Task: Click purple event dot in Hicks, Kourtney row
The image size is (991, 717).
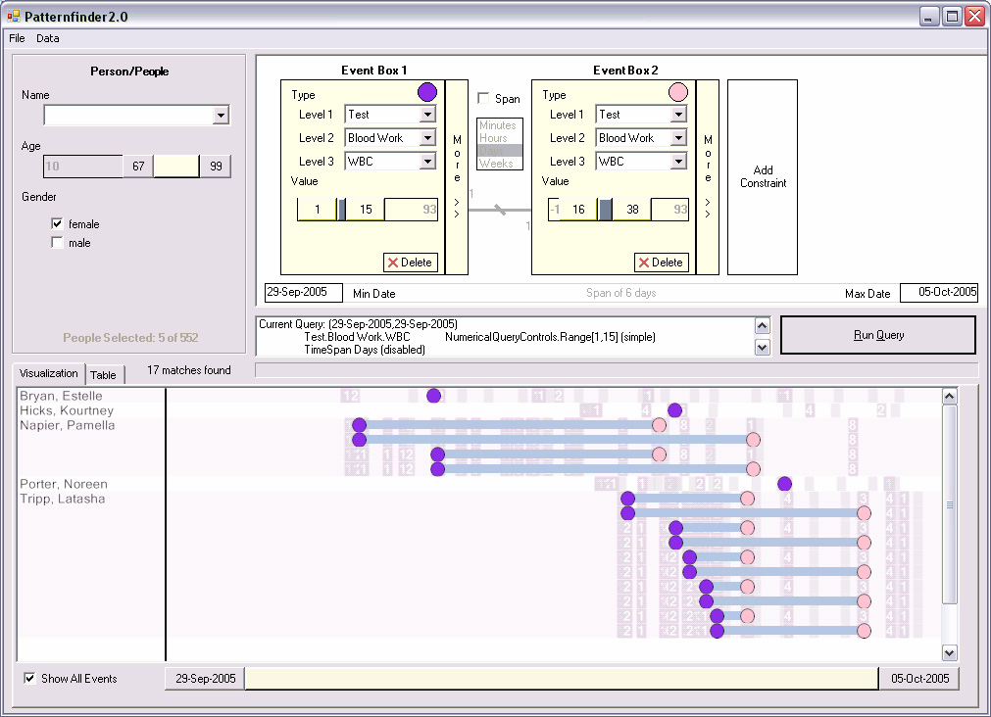Action: 675,410
